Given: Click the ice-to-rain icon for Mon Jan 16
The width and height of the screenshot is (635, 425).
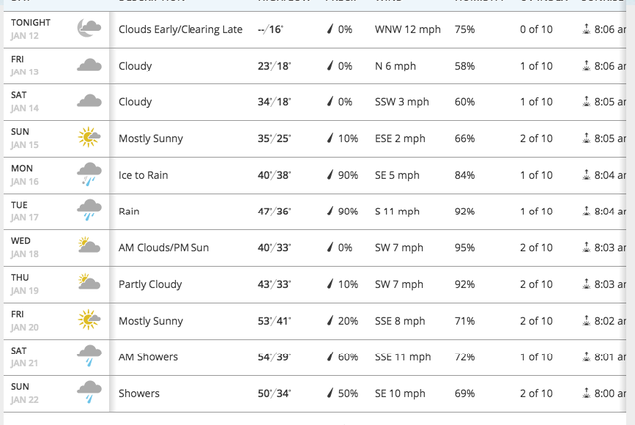Looking at the screenshot, I should click(89, 174).
